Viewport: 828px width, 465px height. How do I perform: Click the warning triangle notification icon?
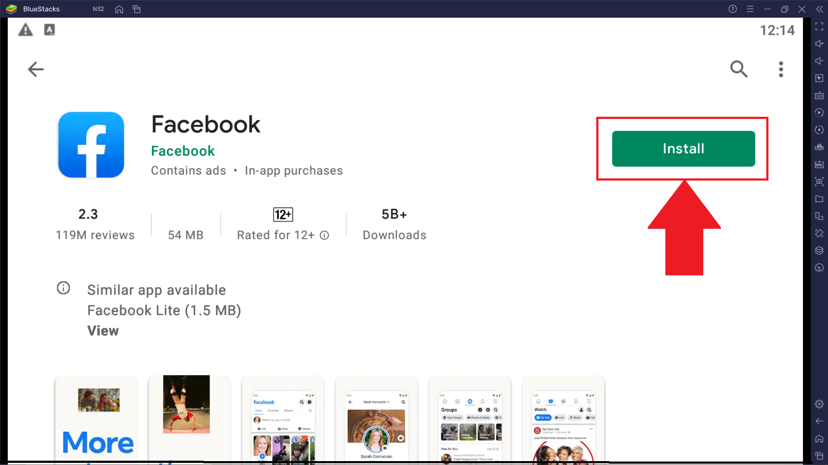coord(25,30)
